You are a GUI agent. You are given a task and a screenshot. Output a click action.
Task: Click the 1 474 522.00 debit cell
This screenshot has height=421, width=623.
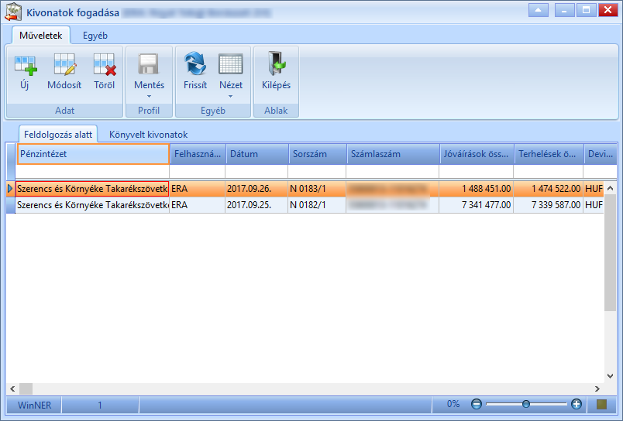pyautogui.click(x=549, y=189)
